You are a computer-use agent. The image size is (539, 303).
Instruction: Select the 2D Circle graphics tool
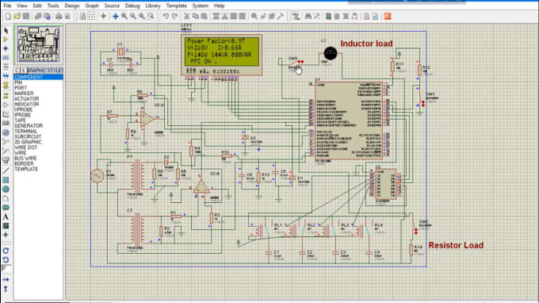6,189
